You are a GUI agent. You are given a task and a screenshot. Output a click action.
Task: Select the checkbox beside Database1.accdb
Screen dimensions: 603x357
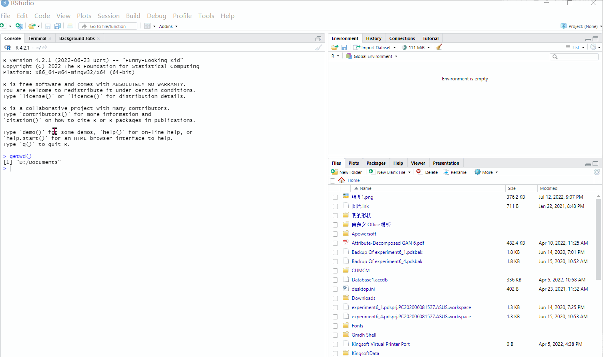coord(335,280)
